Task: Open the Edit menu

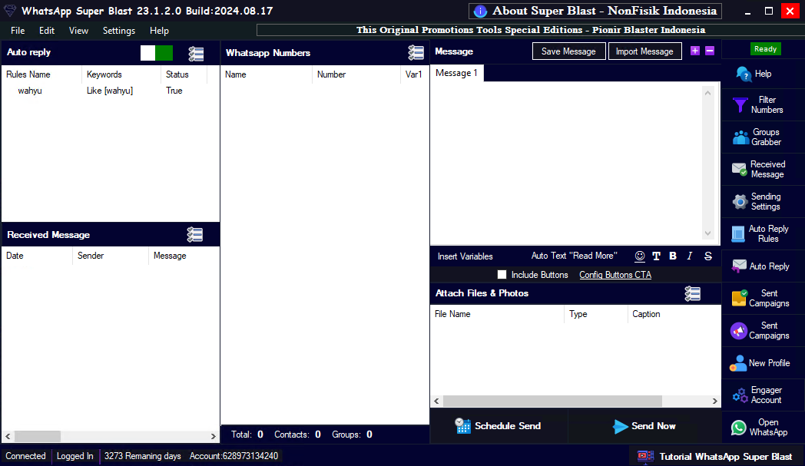Action: (47, 31)
